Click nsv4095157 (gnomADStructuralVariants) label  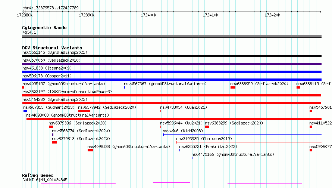pos(64,84)
